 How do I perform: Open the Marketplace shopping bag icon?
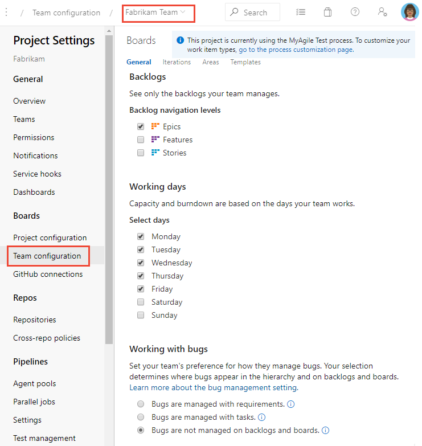pos(327,12)
